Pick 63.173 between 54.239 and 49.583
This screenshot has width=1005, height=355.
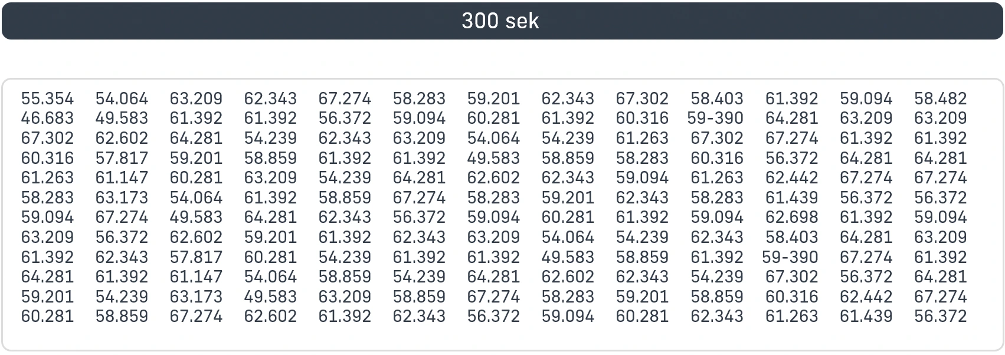[196, 297]
